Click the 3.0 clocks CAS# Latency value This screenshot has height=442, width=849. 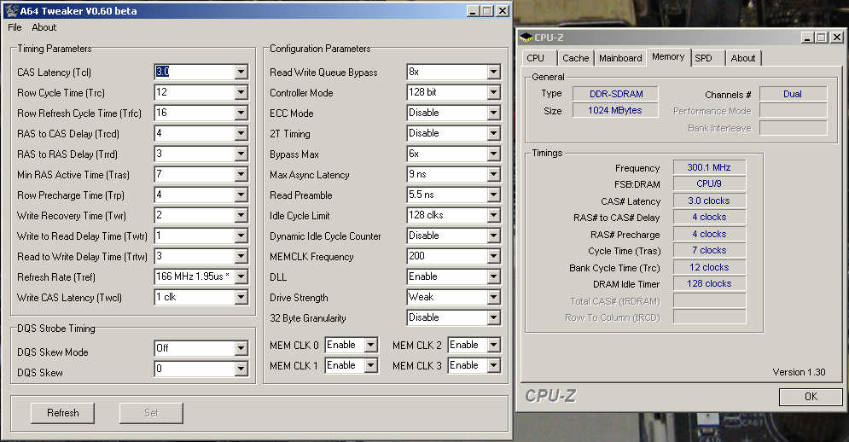click(709, 201)
